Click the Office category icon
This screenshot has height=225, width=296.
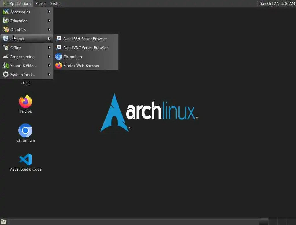click(6, 48)
